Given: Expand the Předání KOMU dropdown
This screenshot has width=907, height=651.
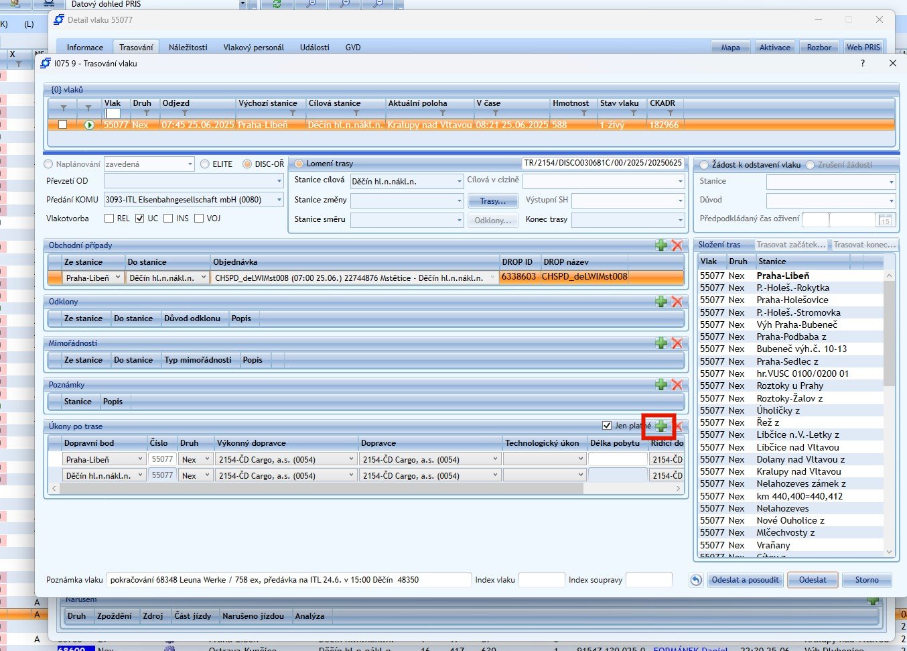Looking at the screenshot, I should pyautogui.click(x=279, y=200).
